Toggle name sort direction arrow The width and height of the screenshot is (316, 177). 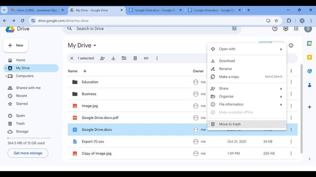(x=85, y=71)
